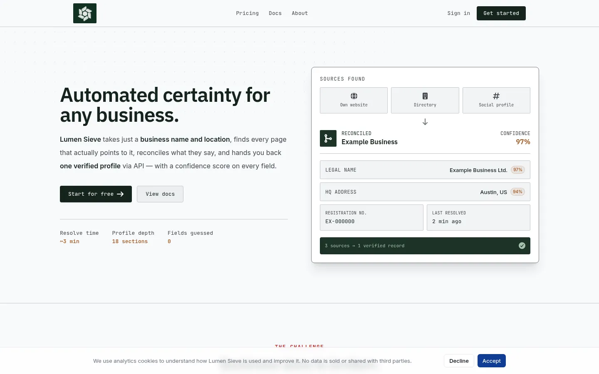Click the 'SOURCES FOUND' heading
This screenshot has height=374, width=599.
(x=342, y=79)
